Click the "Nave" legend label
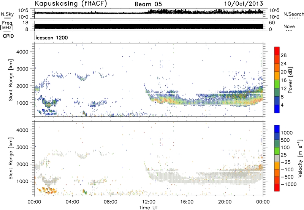This screenshot has width=304, height=210. (x=289, y=27)
